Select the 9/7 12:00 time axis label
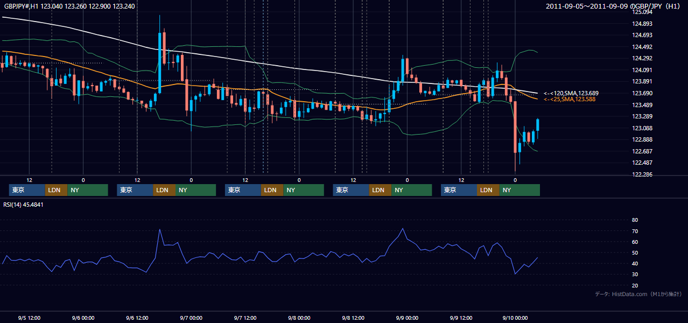This screenshot has width=688, height=323. click(x=245, y=318)
